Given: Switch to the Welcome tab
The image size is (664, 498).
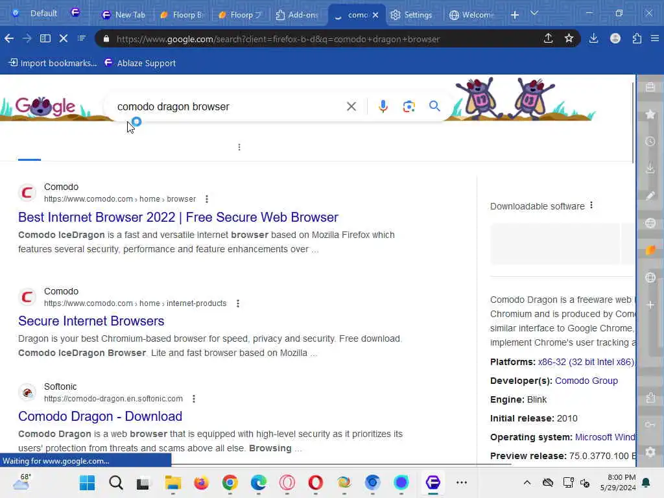Looking at the screenshot, I should 472,15.
